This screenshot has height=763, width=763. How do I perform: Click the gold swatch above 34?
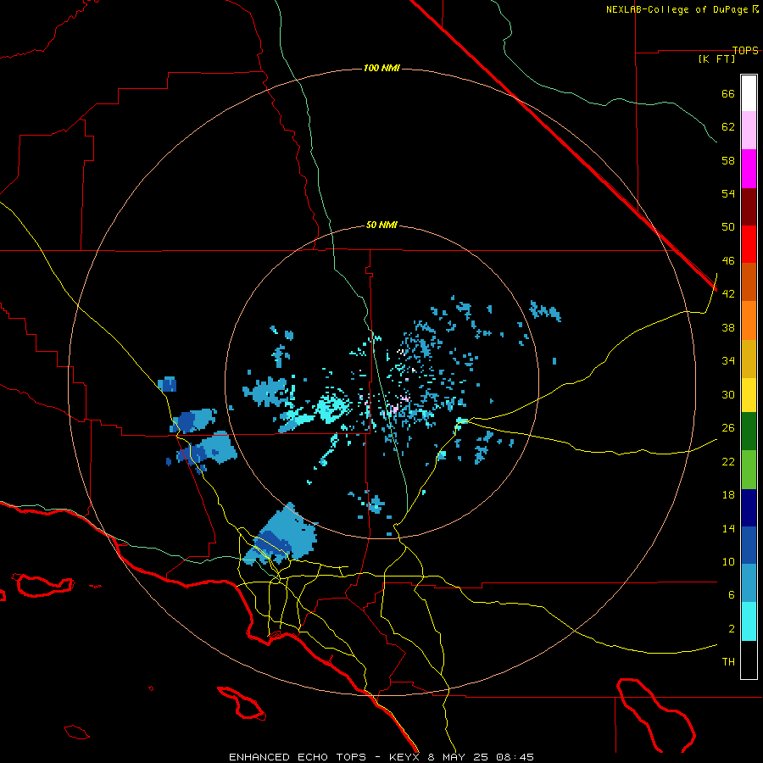coord(749,359)
